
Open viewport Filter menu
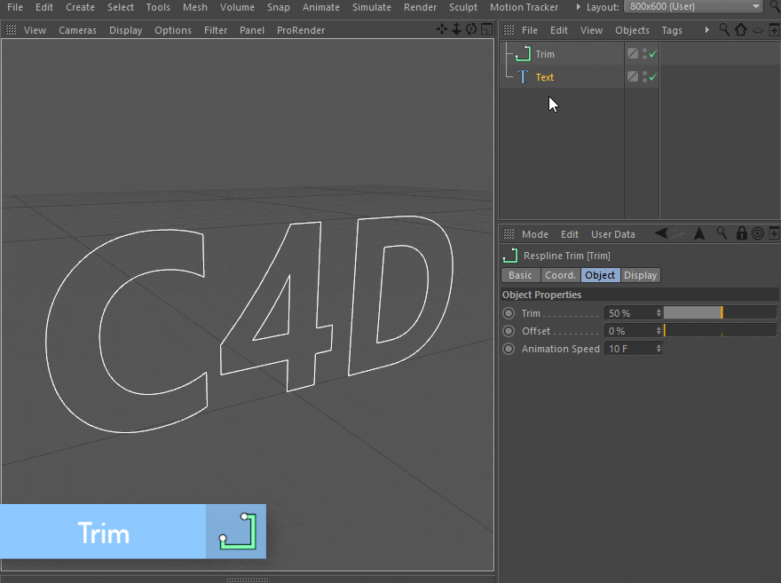(x=216, y=30)
